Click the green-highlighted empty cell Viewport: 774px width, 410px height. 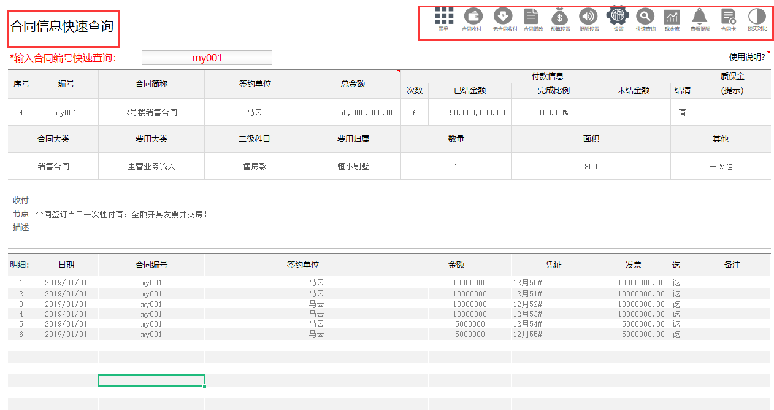click(151, 381)
